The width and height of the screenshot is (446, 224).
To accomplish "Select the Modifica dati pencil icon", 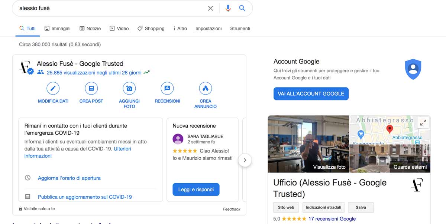I will [x=53, y=88].
